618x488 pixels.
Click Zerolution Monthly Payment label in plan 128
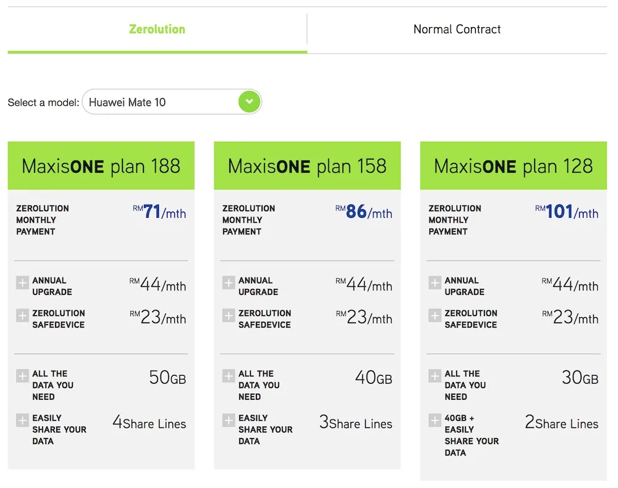coord(455,220)
